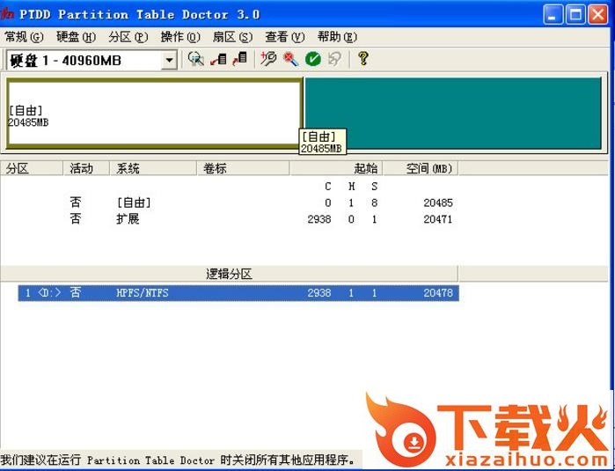The image size is (615, 471).
Task: Click the 2938 cylinder value in 扩展 row
Action: 318,218
